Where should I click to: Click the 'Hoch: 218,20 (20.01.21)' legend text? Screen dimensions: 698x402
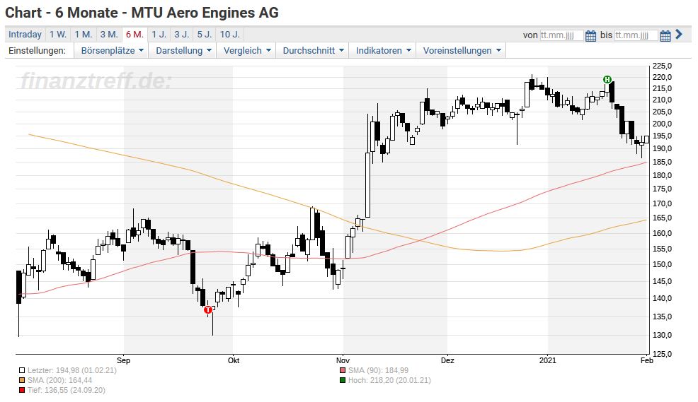(x=389, y=380)
